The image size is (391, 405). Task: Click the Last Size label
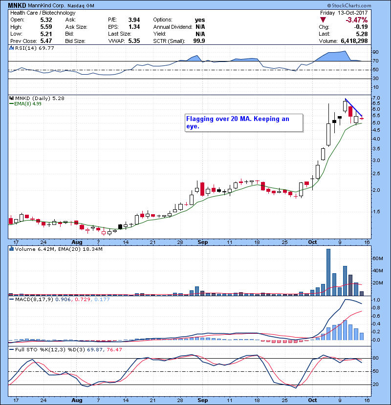(120, 34)
